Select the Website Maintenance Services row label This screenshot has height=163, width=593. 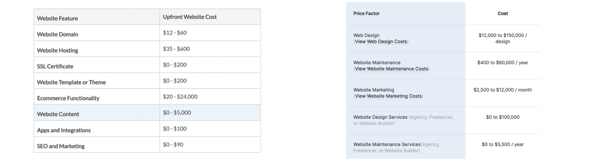tap(387, 145)
